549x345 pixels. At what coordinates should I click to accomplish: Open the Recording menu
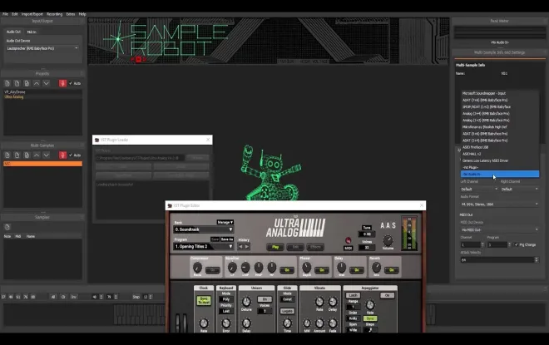(x=55, y=14)
